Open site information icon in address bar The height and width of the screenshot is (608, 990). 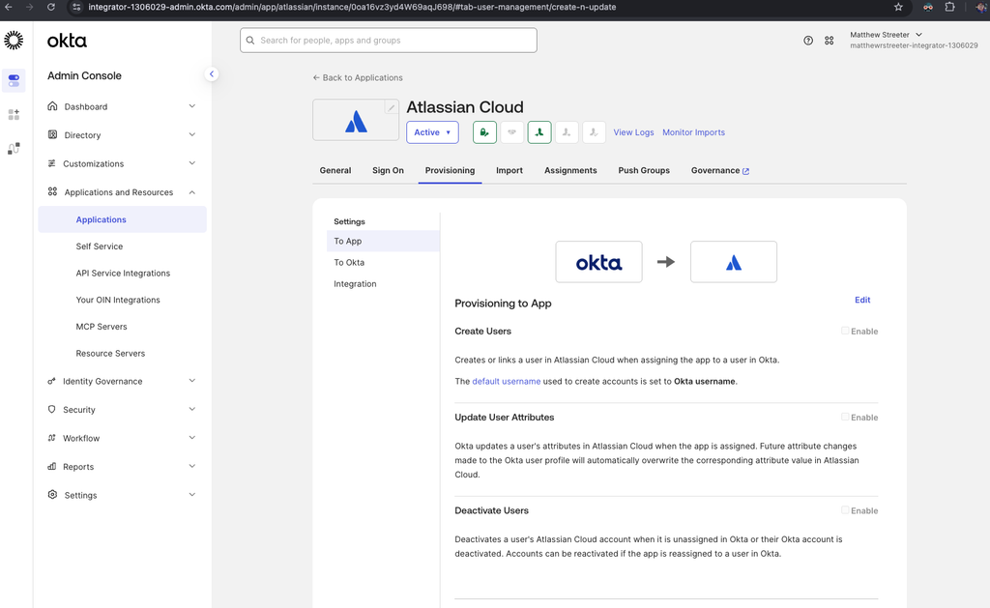coord(76,7)
